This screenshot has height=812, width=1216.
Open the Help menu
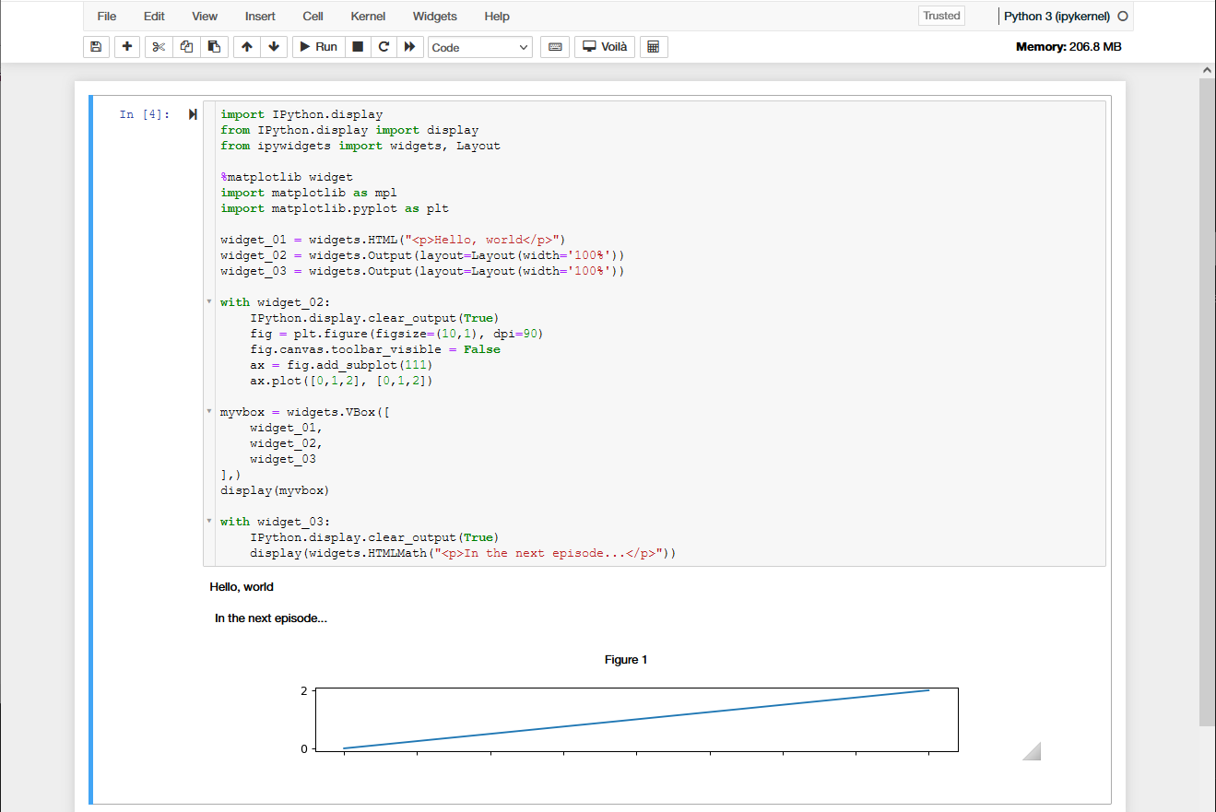[x=497, y=16]
